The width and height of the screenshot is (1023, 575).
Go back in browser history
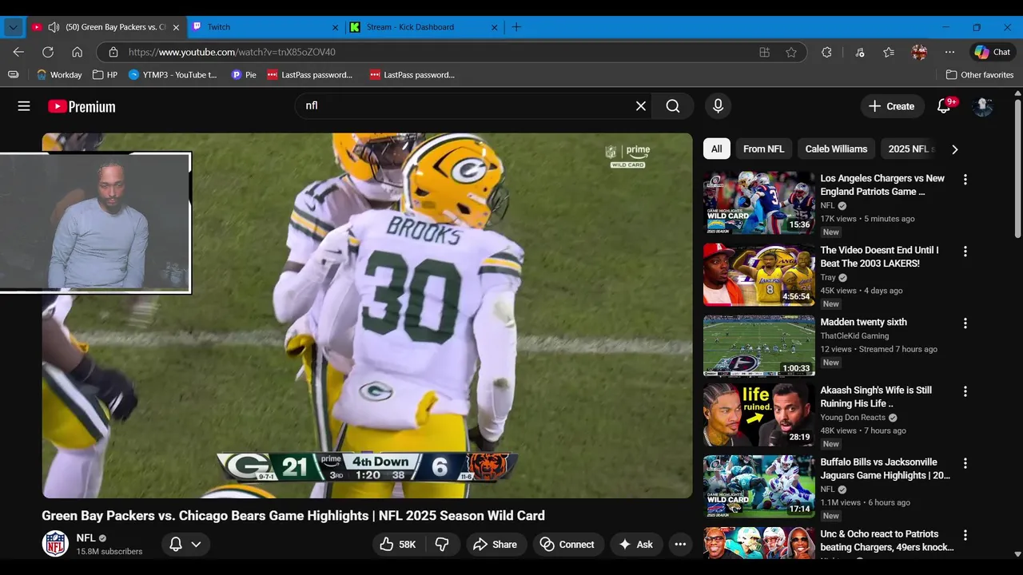click(18, 52)
